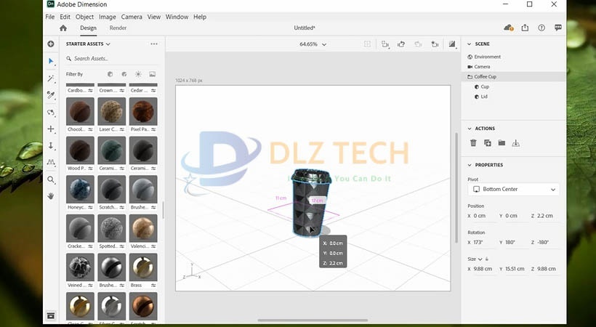The height and width of the screenshot is (327, 596).
Task: Click the Camera Redo icon
Action: [418, 44]
